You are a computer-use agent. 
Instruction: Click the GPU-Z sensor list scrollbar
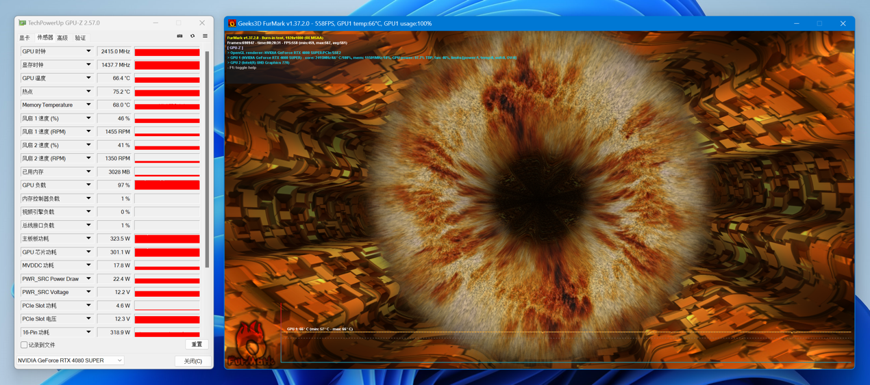pyautogui.click(x=207, y=159)
